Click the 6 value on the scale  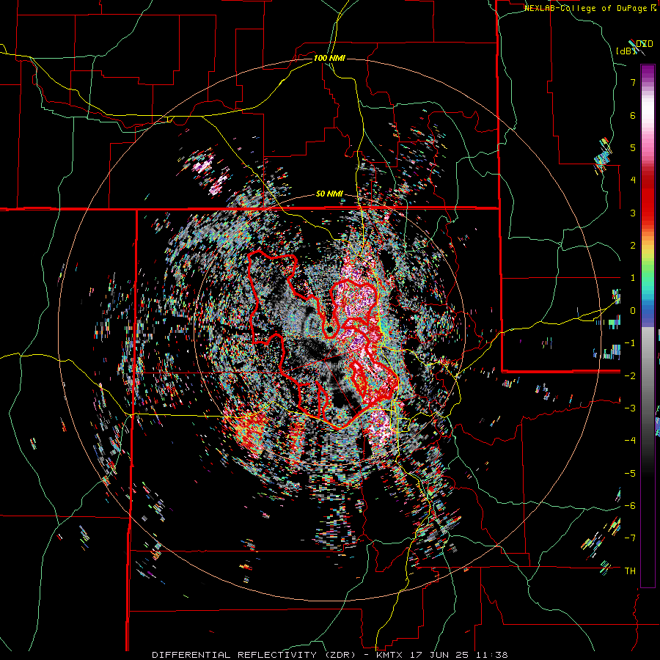tap(633, 115)
